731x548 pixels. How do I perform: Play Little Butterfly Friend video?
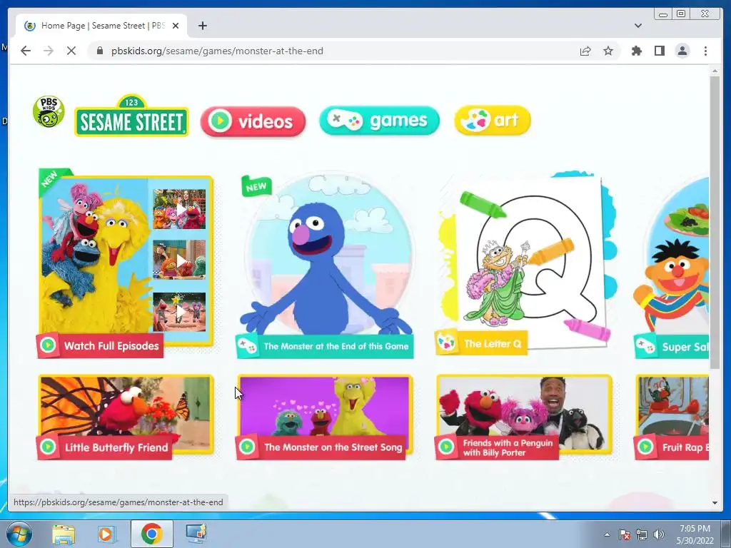tap(126, 417)
